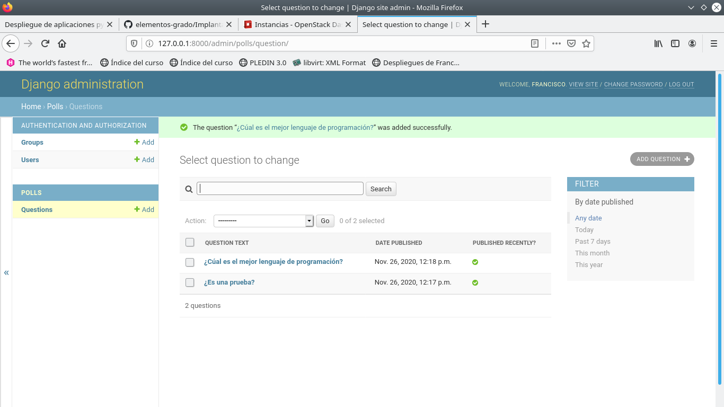724x407 pixels.
Task: Show site information icon in address bar
Action: (x=149, y=43)
